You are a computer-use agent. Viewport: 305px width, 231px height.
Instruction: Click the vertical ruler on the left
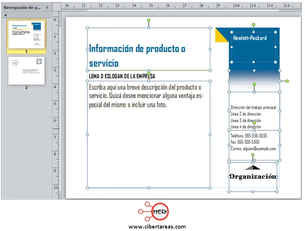57,105
